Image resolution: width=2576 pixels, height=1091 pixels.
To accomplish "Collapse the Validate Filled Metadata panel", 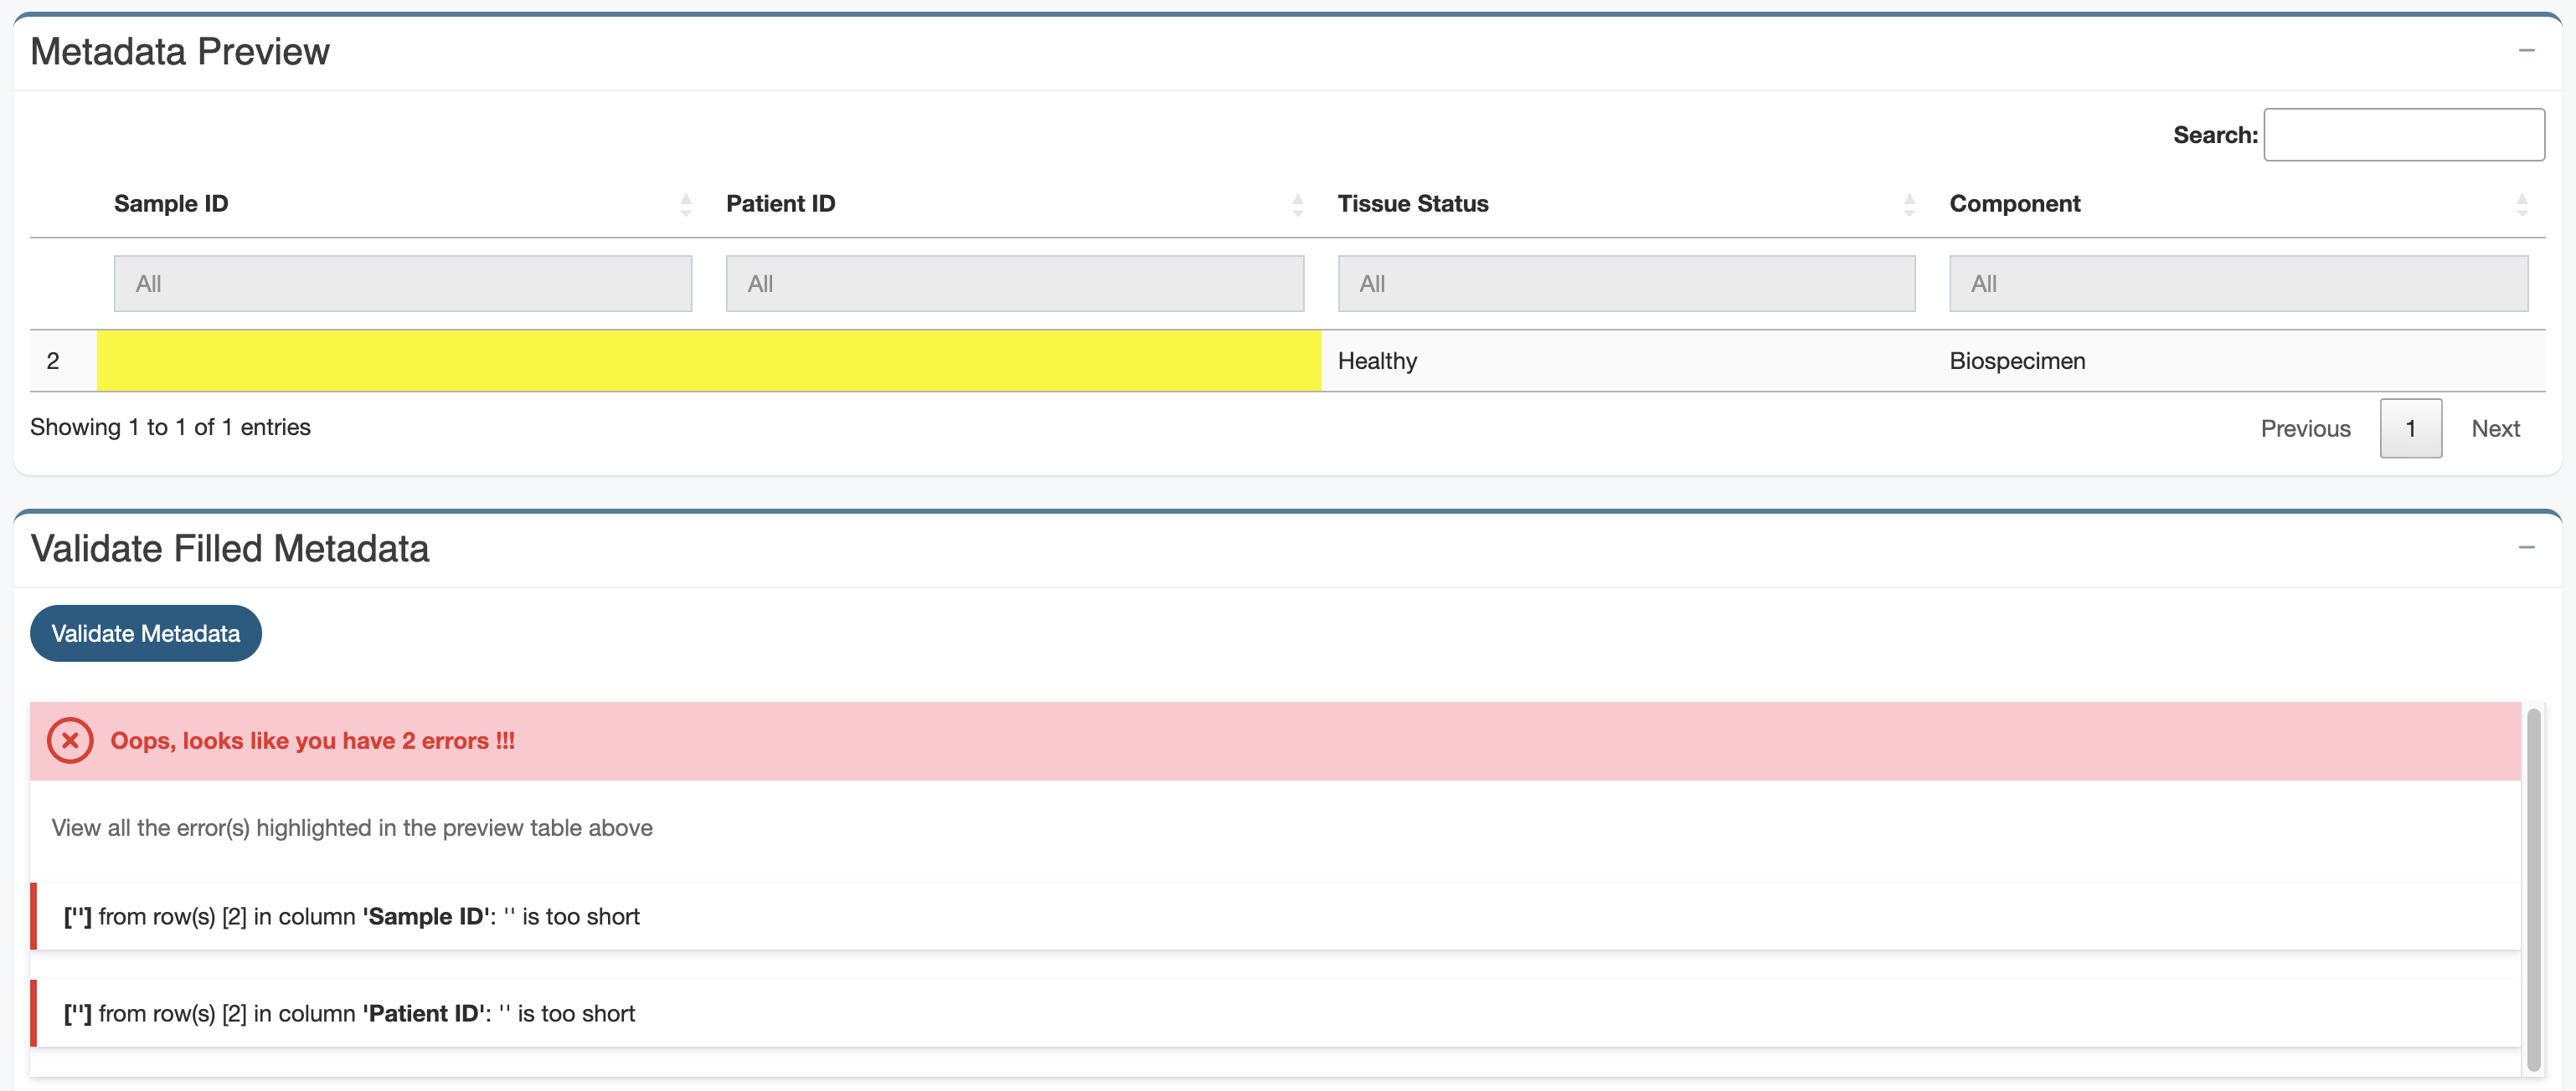I will click(x=2526, y=547).
